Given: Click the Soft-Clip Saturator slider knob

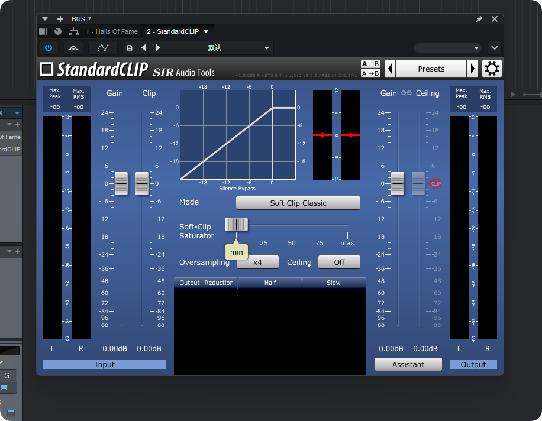Looking at the screenshot, I should point(237,225).
